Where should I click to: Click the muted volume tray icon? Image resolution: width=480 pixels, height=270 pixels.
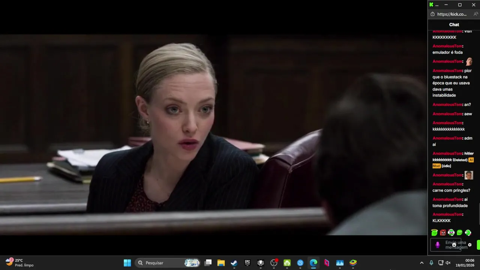[448, 263]
